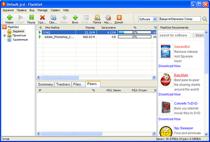Click the search for software input field
Viewport: 210px width, 142px height.
[175, 35]
